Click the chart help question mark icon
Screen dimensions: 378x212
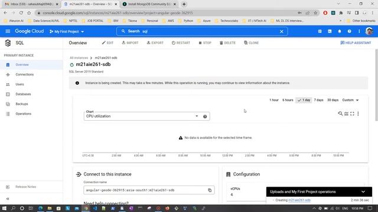pyautogui.click(x=205, y=117)
